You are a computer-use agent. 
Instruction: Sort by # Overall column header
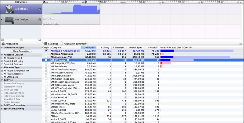click(152, 48)
